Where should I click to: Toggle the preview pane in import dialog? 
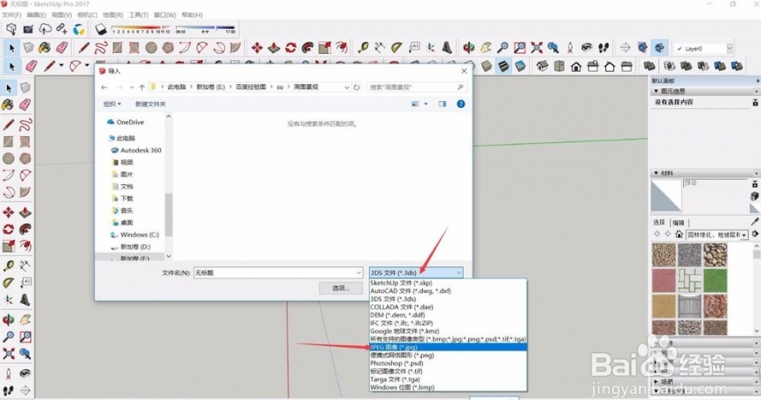point(442,104)
